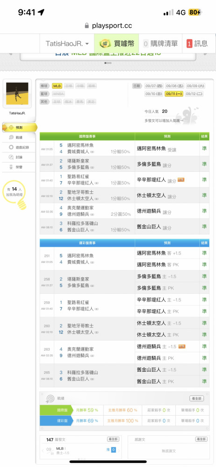This screenshot has width=216, height=467.
Task: Open the 預測 predictions sidebar tab
Action: [x=19, y=127]
